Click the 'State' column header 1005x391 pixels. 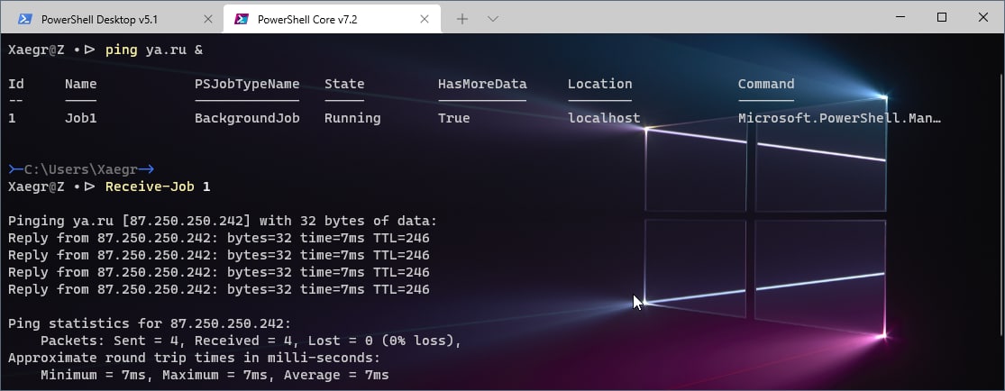point(344,84)
